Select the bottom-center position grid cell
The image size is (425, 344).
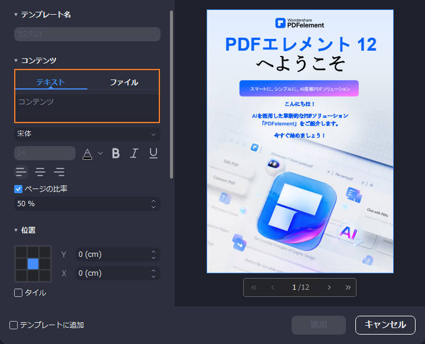point(33,276)
